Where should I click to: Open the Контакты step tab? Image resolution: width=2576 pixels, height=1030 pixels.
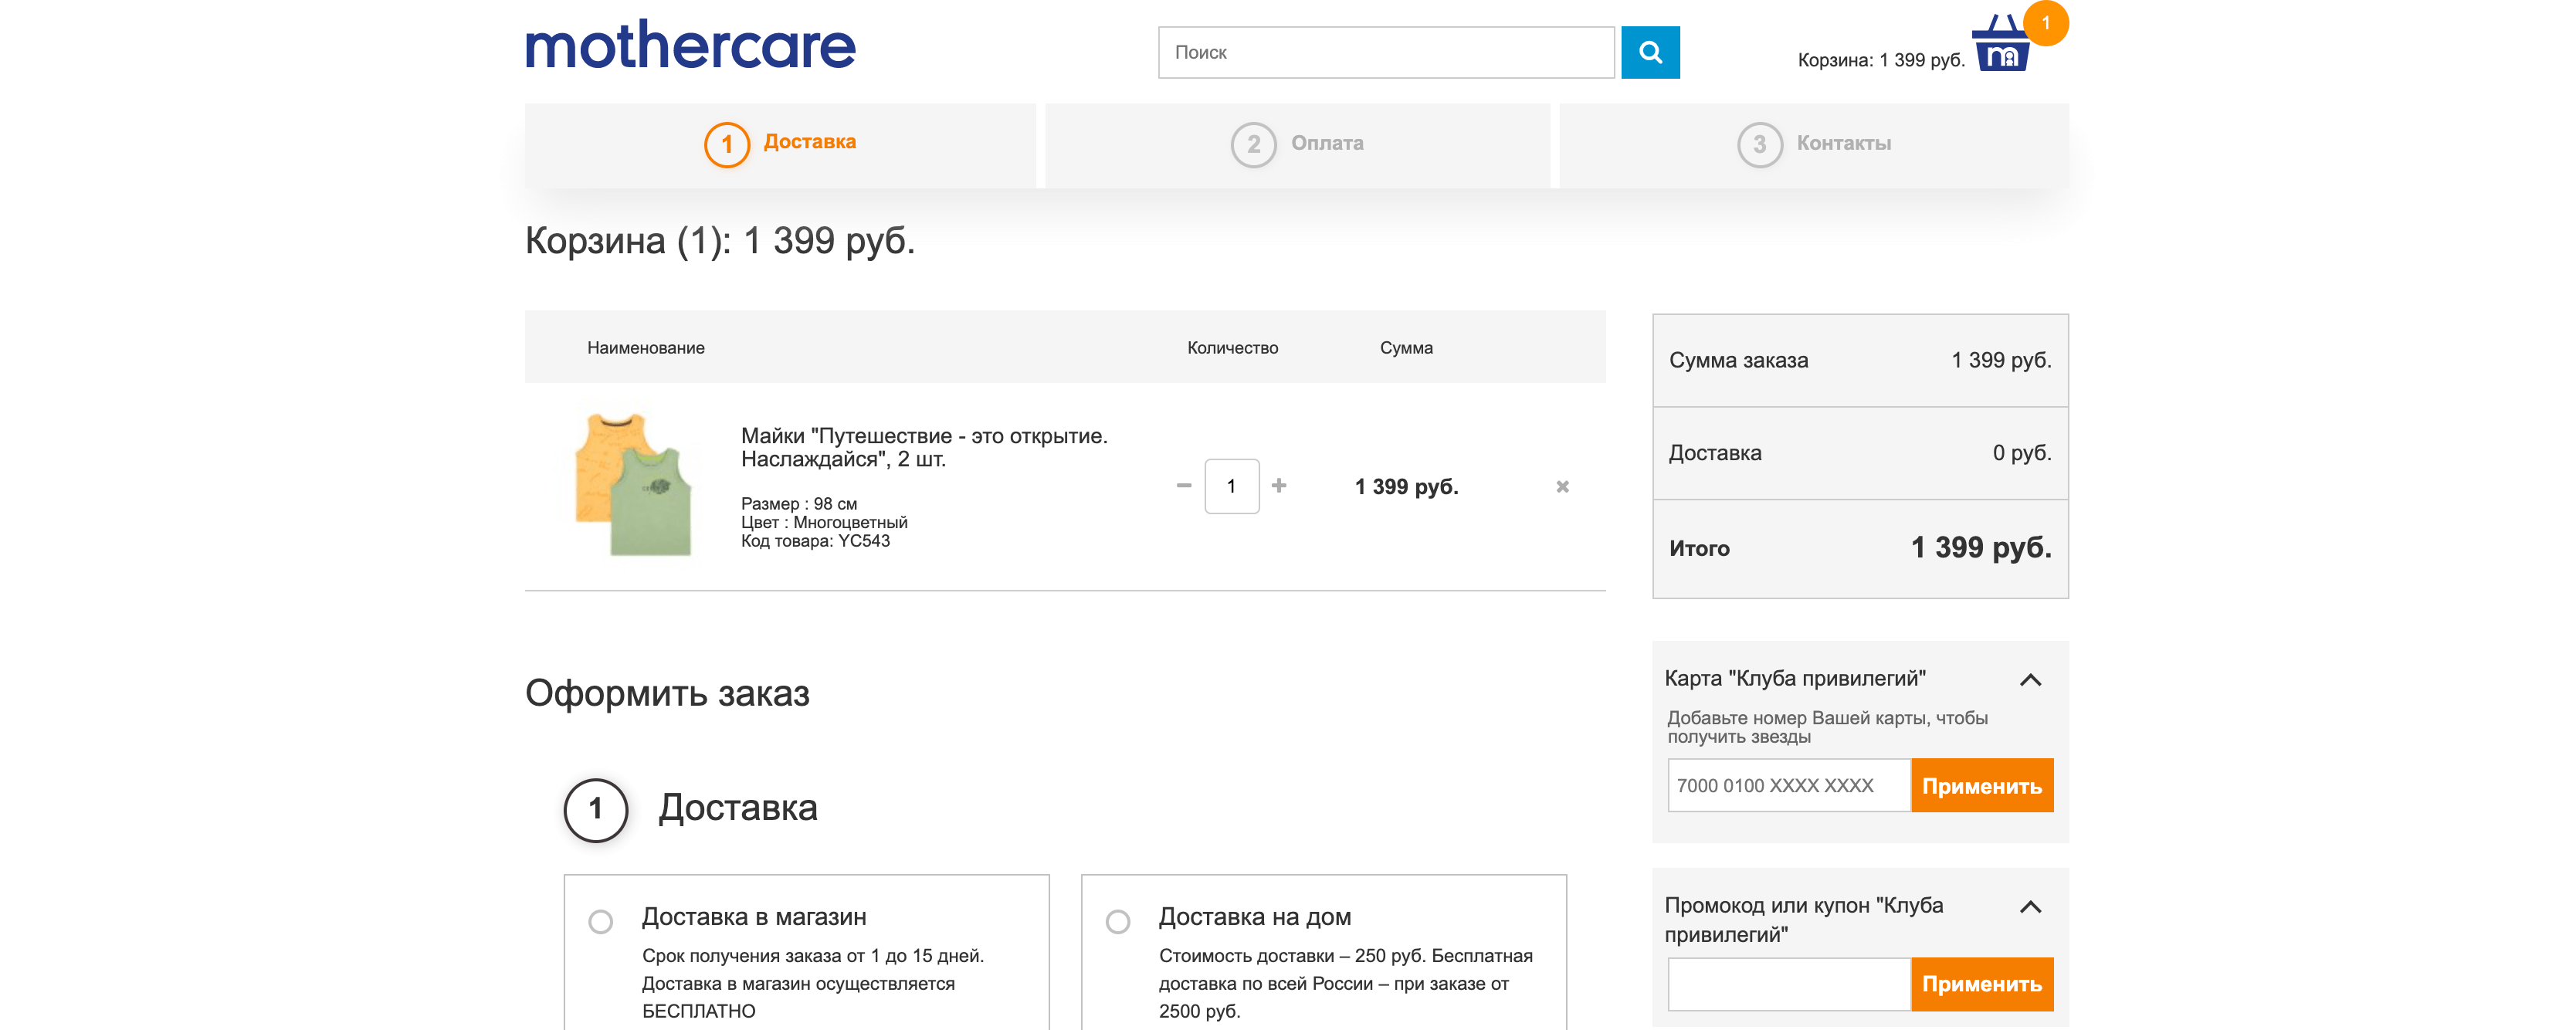(1814, 145)
